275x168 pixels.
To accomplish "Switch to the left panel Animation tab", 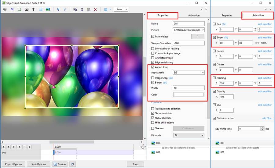I will 194,16.
